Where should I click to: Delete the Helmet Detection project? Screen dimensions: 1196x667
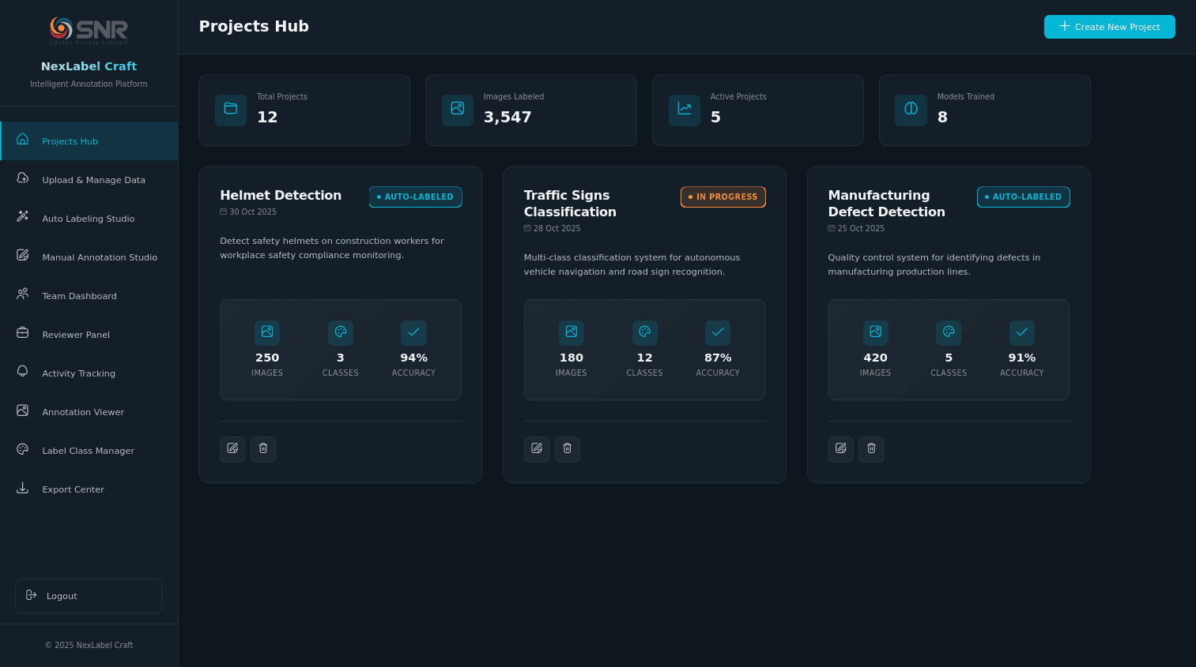point(263,448)
